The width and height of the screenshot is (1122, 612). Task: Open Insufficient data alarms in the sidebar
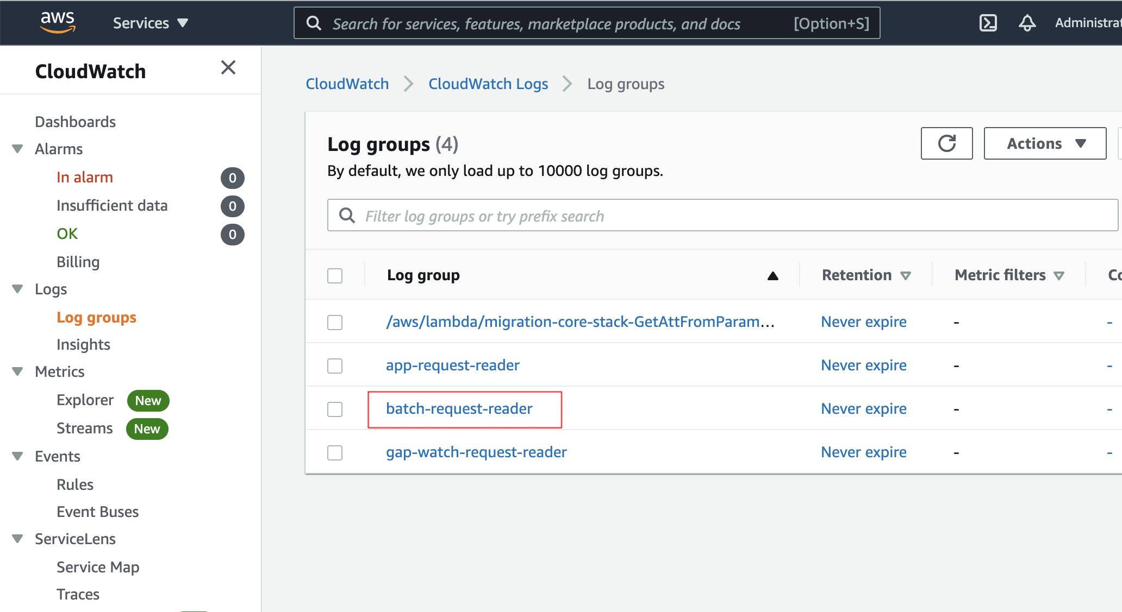[112, 206]
